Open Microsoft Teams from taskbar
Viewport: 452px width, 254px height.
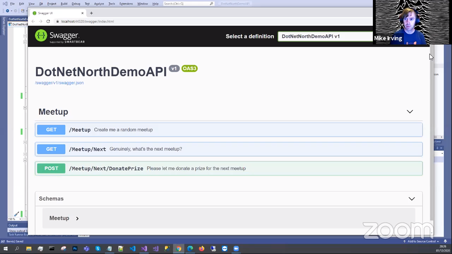tap(87, 249)
